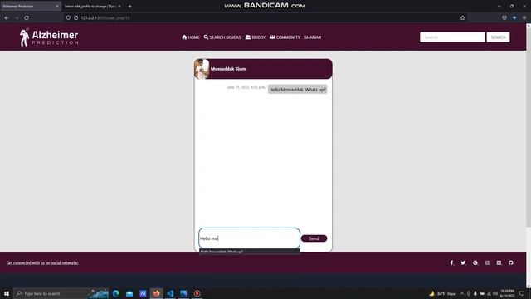The image size is (531, 299).
Task: Click Mossaddak Sium profile picture
Action: [x=202, y=69]
